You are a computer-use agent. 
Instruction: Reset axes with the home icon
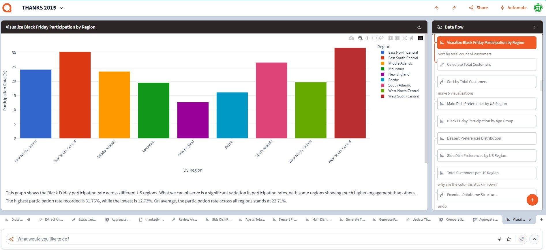tap(411, 38)
